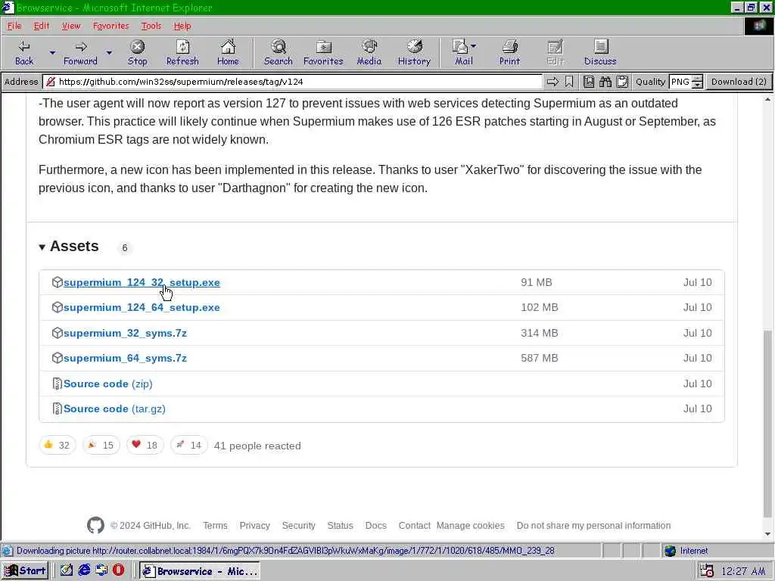Click Manage cookies in footer
The height and width of the screenshot is (581, 775).
(470, 525)
